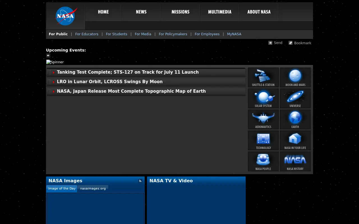Open the Moon and Mars topic icon
This screenshot has width=359, height=224.
coord(295,78)
